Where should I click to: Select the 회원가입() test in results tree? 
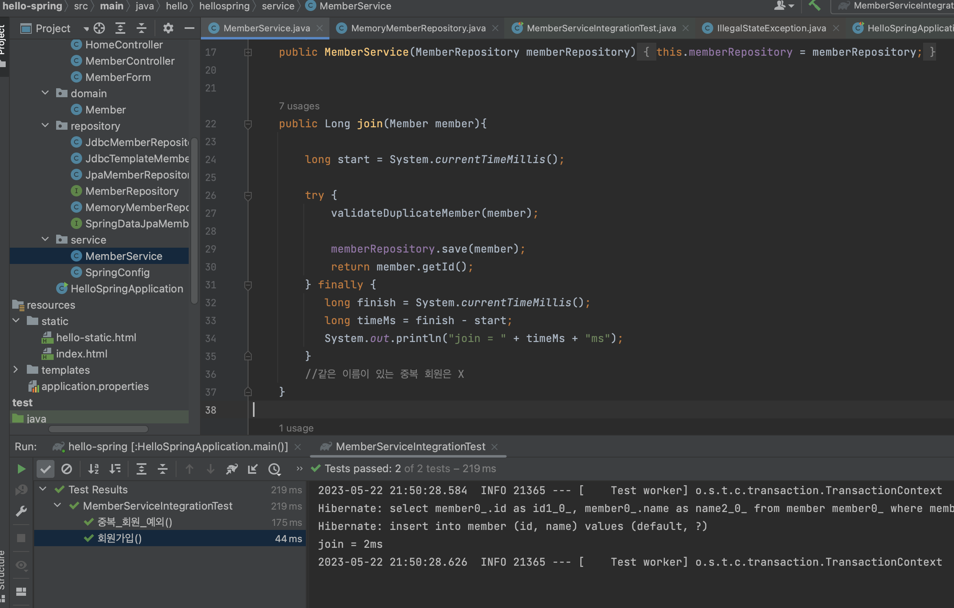(x=119, y=538)
